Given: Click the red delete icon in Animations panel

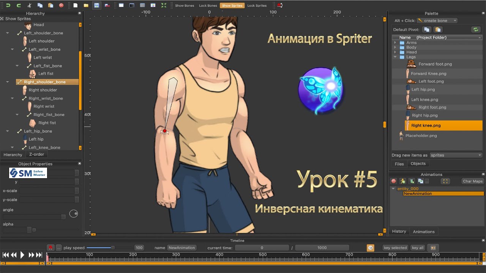Looking at the screenshot, I should (x=394, y=181).
